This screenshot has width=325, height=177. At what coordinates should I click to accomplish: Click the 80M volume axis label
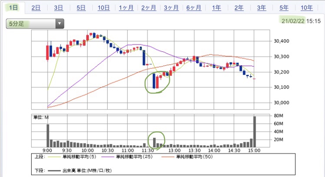[x=279, y=116]
